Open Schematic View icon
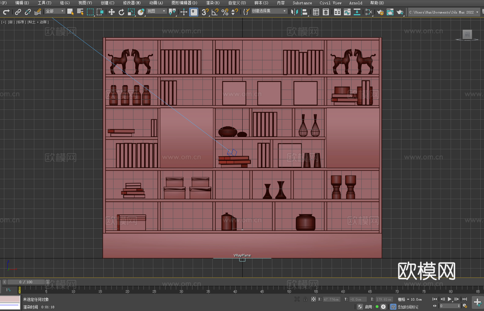The image size is (484, 311). point(357,12)
